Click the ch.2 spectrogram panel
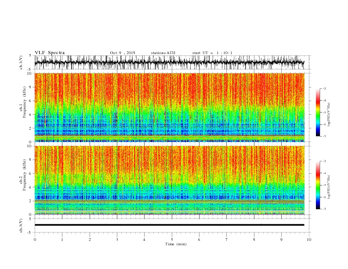 169,180
